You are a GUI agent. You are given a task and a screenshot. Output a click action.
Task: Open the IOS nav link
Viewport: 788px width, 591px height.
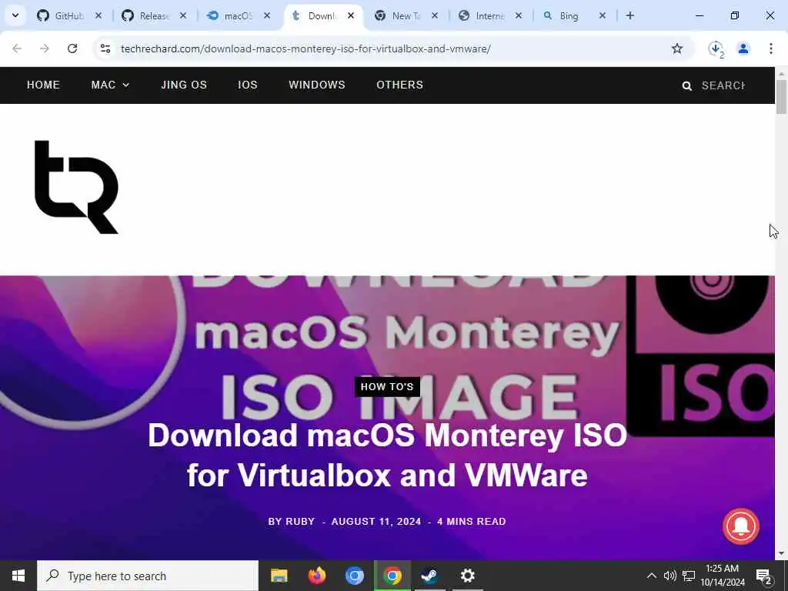click(248, 85)
